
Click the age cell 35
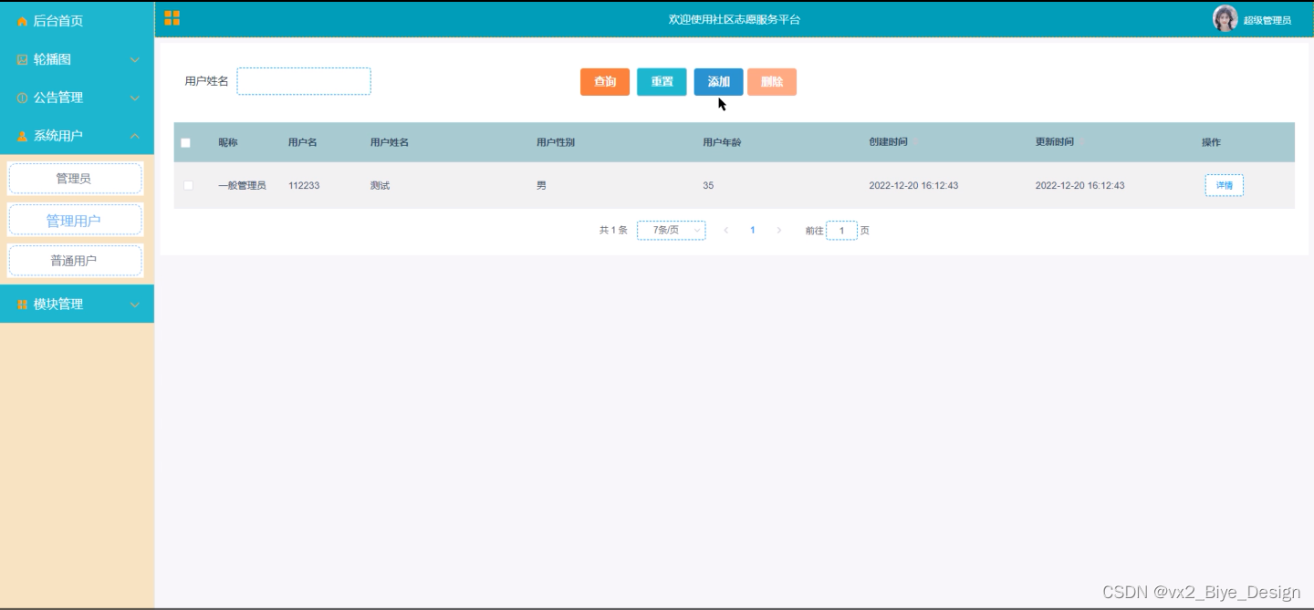708,185
